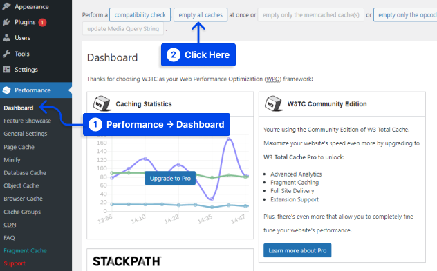Click the Appearance paintbrush icon
The height and width of the screenshot is (271, 437).
coord(6,6)
